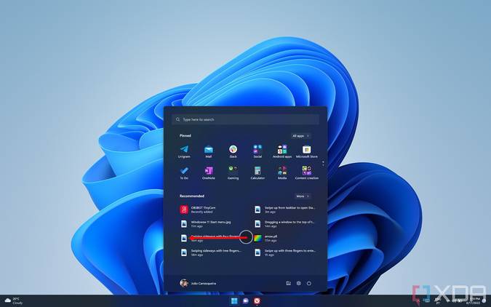Open the Gaming pinned folder
Screen dimensions: 491x307
(233, 173)
